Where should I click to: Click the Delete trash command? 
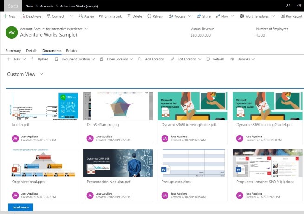coord(135,16)
